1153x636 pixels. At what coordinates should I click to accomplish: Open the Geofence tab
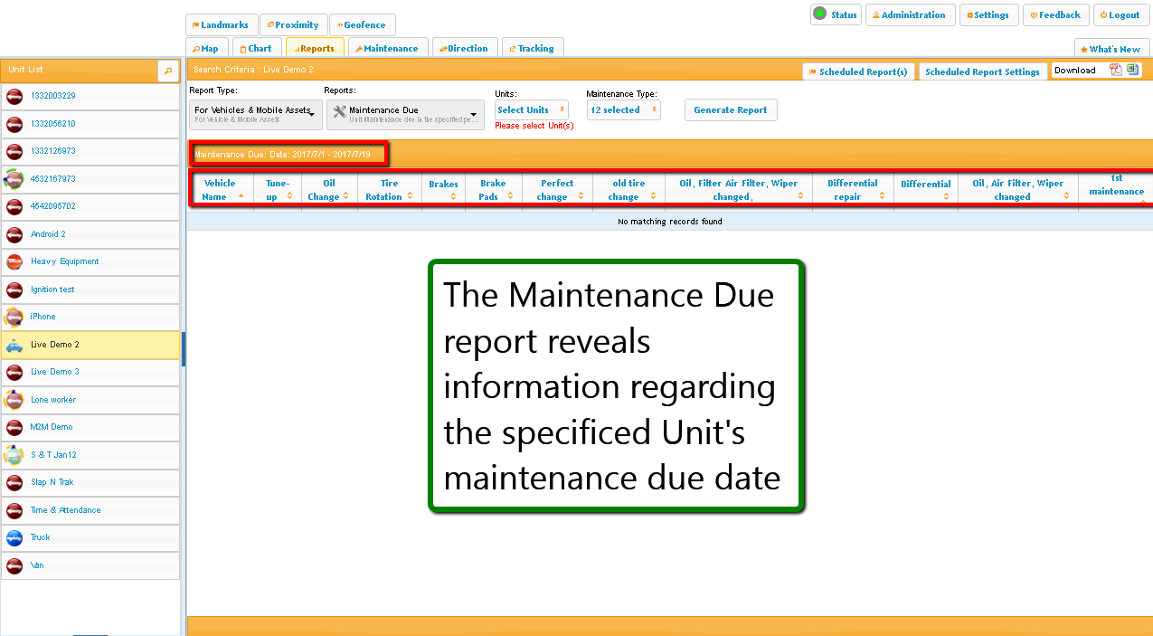362,25
